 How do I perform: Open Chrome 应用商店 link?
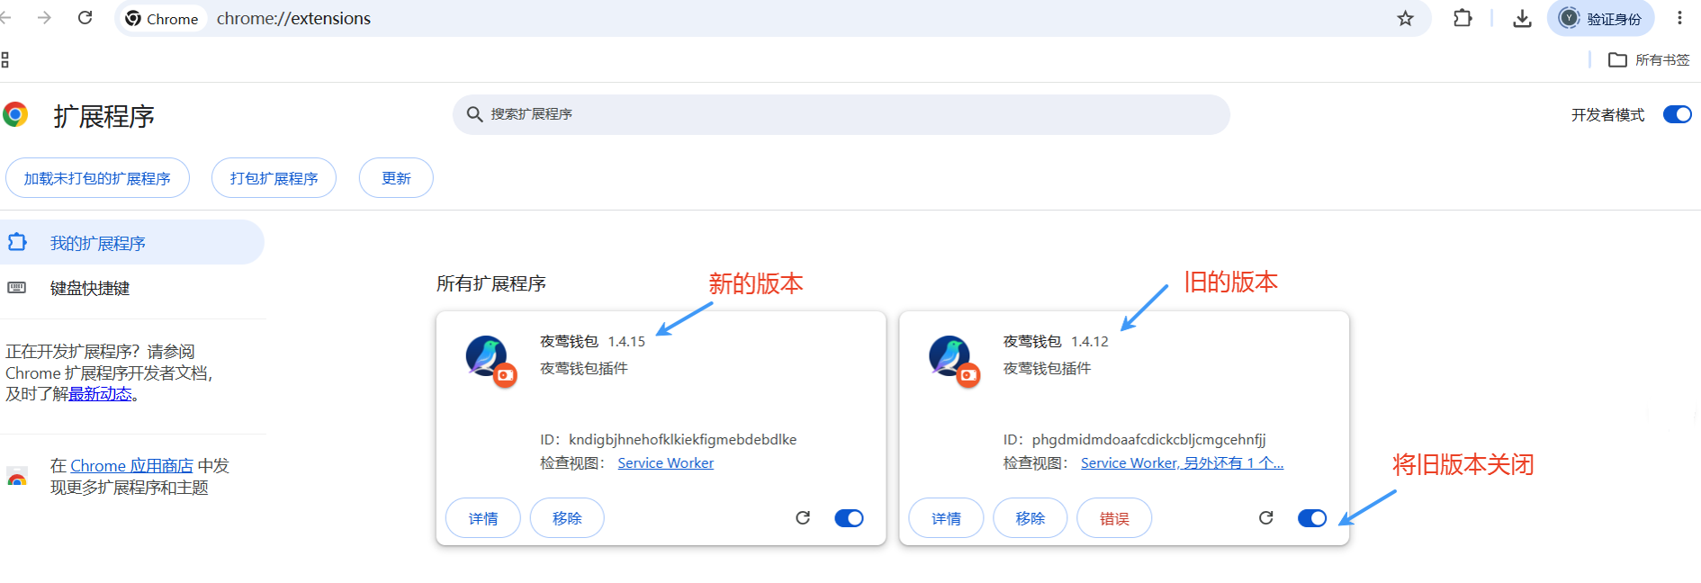pyautogui.click(x=131, y=466)
